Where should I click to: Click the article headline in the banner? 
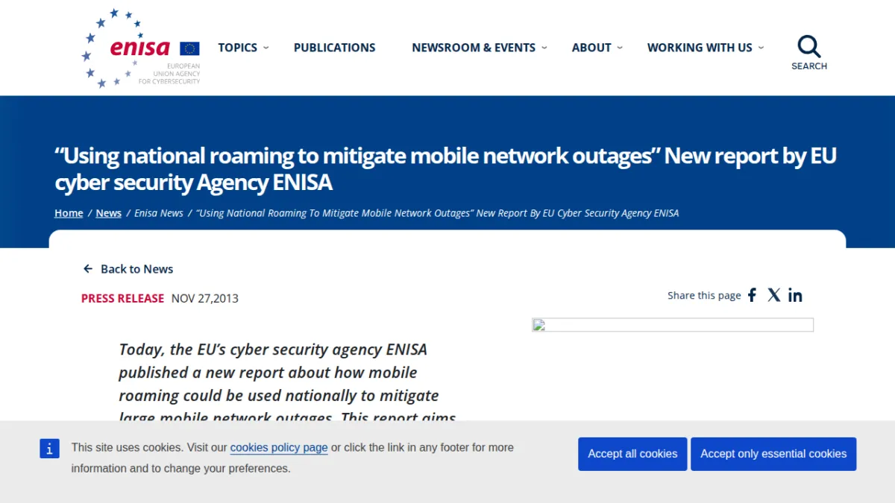(x=446, y=169)
